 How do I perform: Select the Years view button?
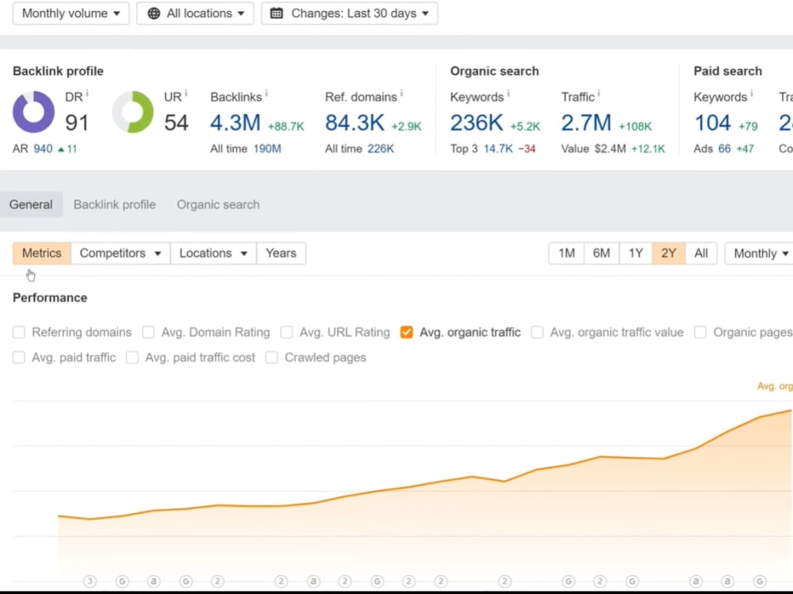[x=282, y=253]
